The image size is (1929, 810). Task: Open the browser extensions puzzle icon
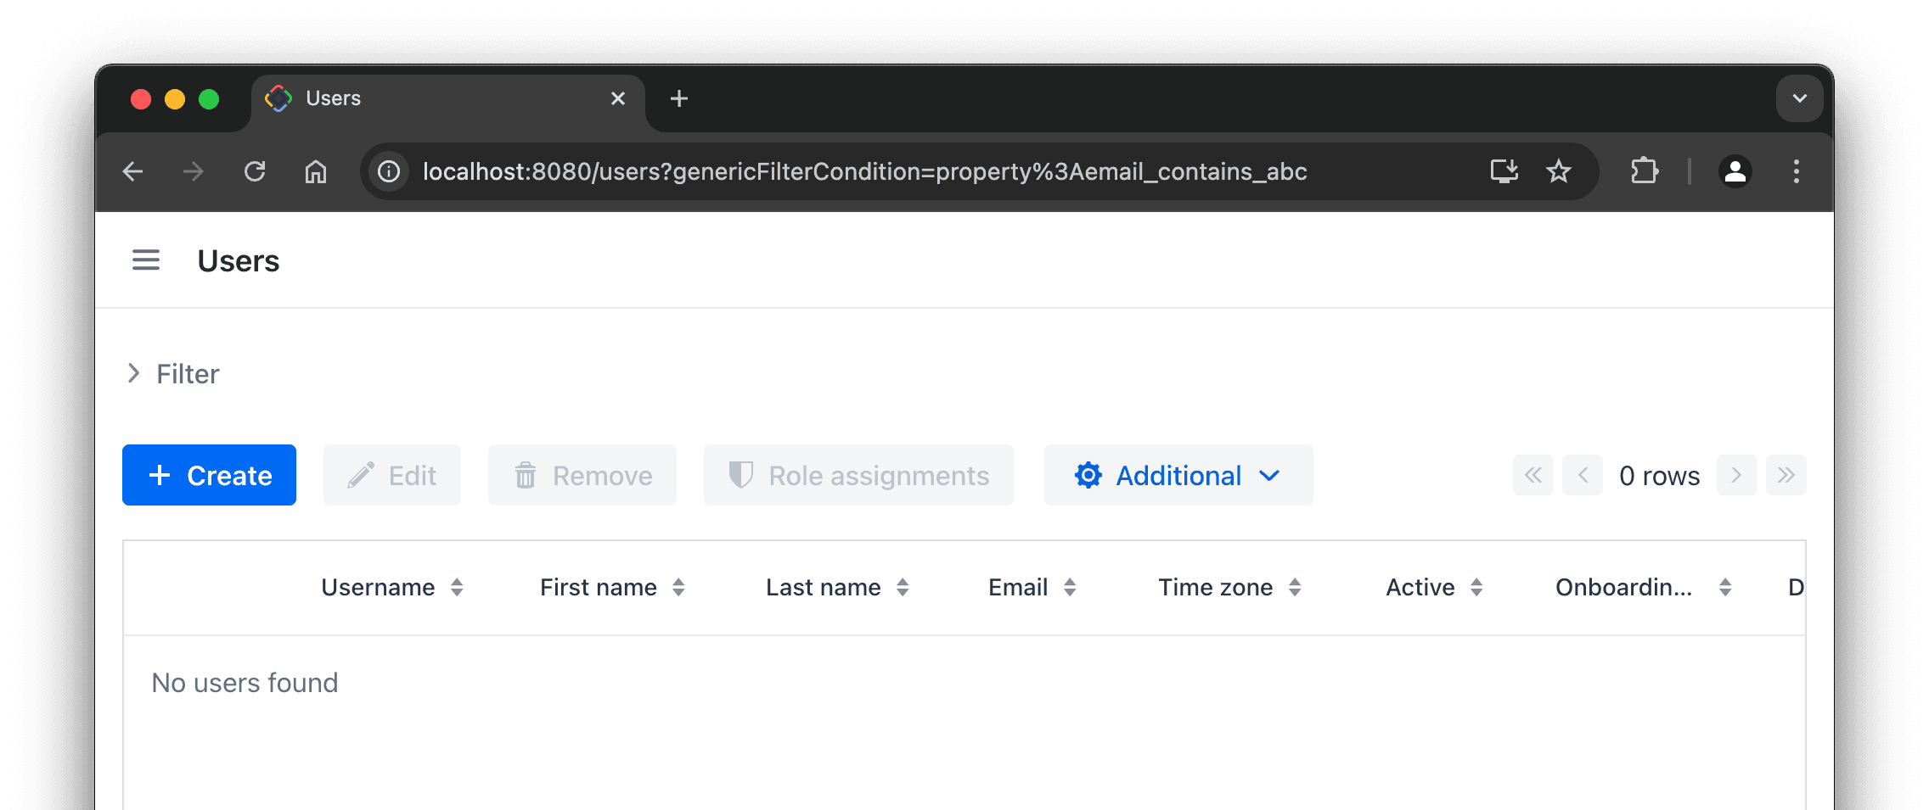(x=1644, y=172)
